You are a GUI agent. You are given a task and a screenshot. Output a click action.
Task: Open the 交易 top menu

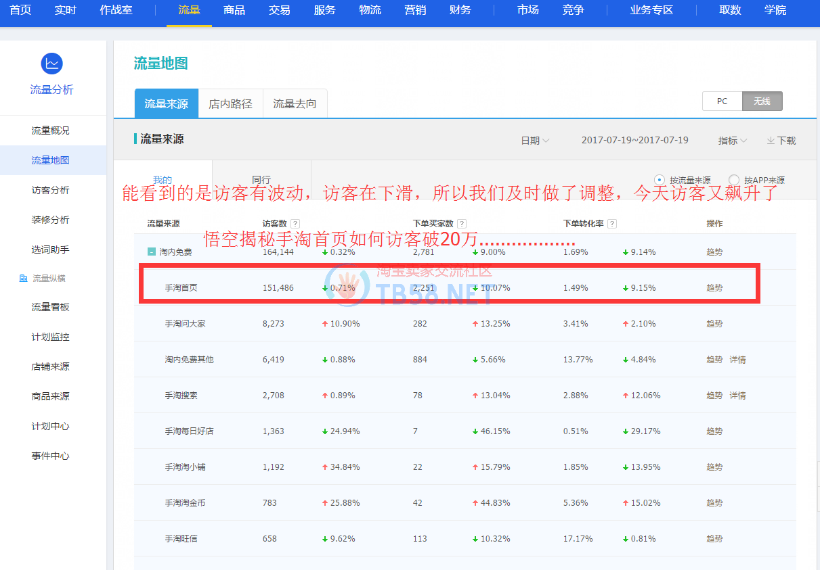point(279,10)
